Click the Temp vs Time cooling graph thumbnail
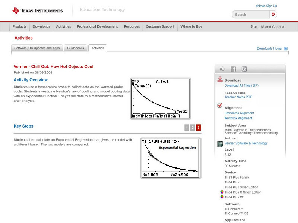 [x=161, y=98]
